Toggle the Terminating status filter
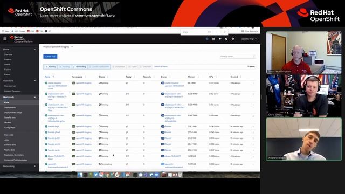Image resolution: width=345 pixels, height=194 pixels. pos(79,67)
